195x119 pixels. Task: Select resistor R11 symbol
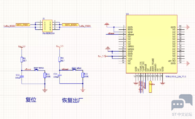45,75
